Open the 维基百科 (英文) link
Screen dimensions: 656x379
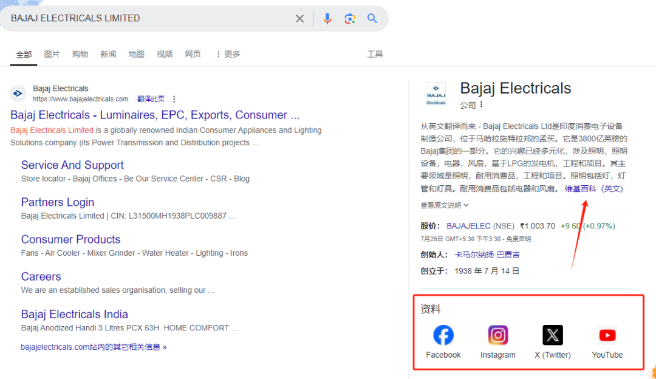[593, 189]
